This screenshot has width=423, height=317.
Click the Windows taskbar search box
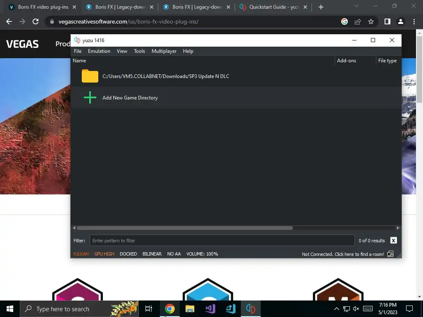79,309
